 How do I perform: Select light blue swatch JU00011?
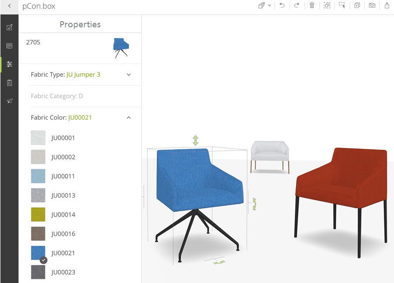[38, 176]
